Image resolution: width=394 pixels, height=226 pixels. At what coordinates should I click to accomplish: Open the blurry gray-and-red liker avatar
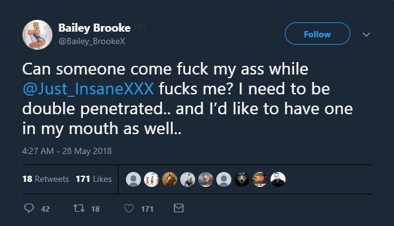tap(206, 179)
